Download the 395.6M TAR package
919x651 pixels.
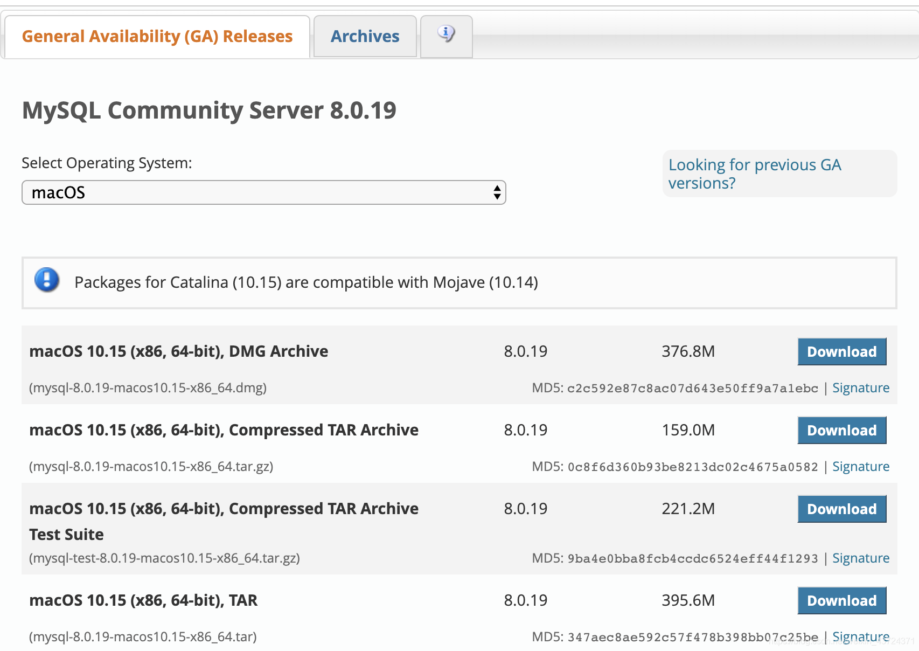(841, 600)
